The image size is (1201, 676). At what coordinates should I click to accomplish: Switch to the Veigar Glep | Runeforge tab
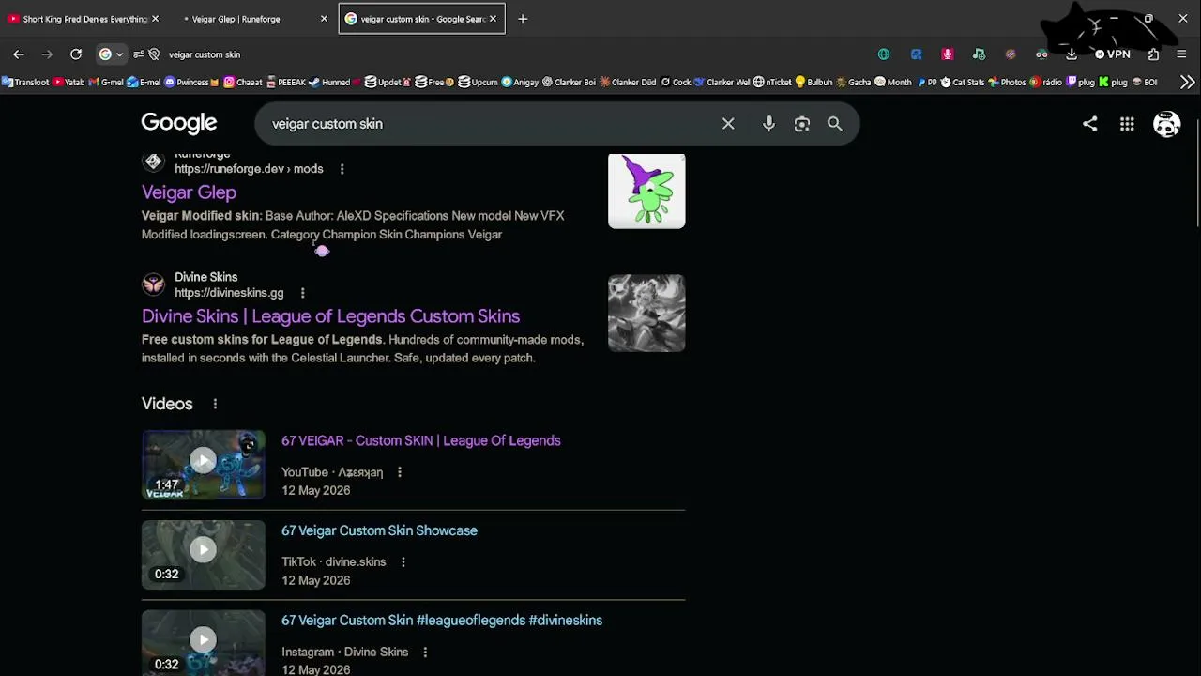(x=251, y=19)
